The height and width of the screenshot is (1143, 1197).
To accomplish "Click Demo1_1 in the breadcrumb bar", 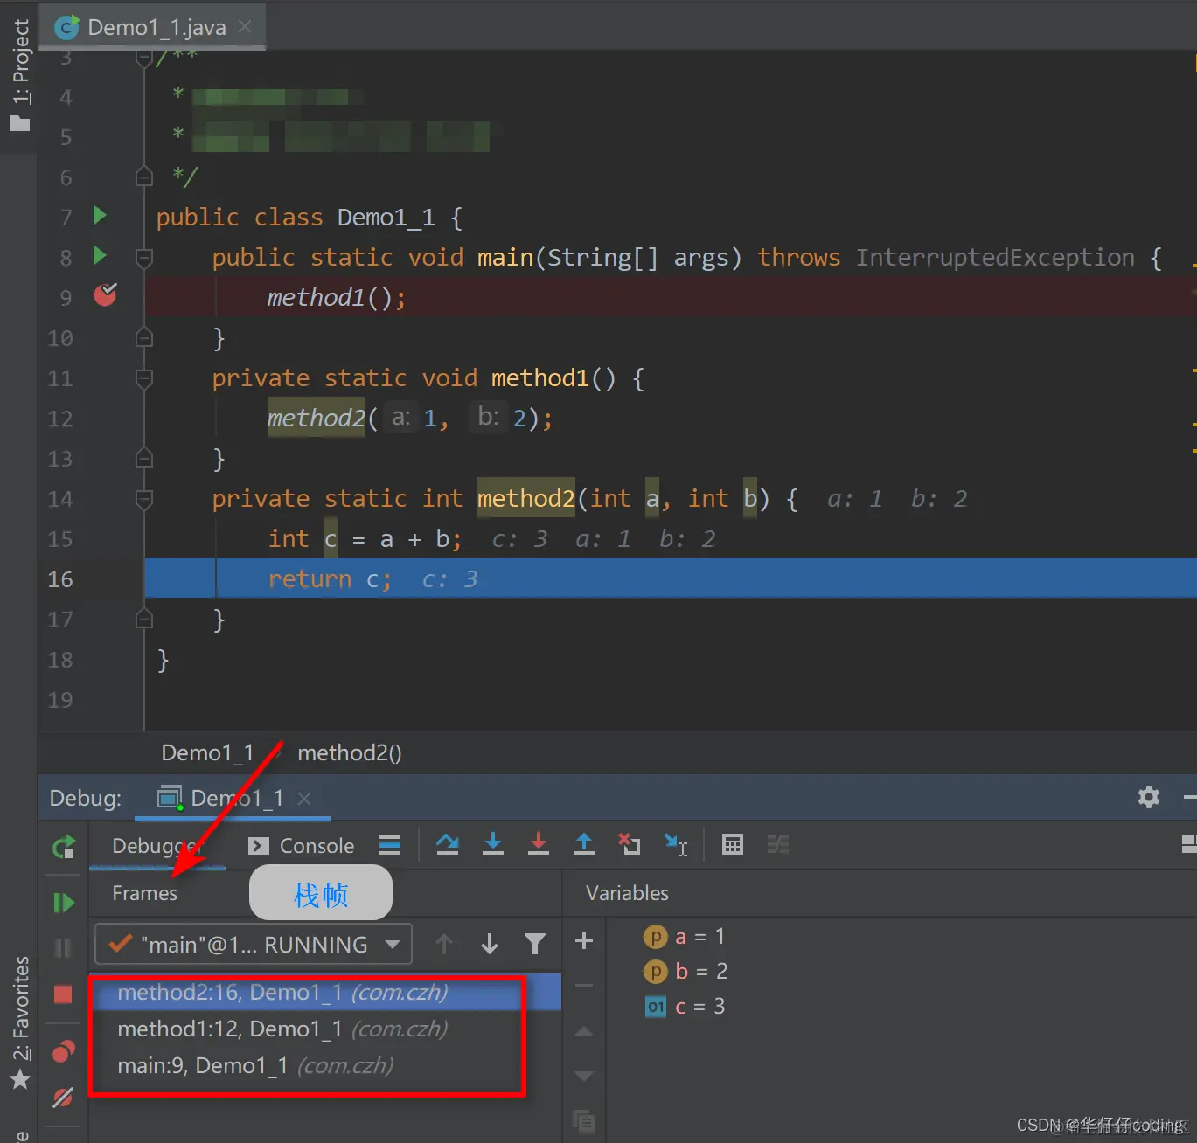I will (x=207, y=752).
